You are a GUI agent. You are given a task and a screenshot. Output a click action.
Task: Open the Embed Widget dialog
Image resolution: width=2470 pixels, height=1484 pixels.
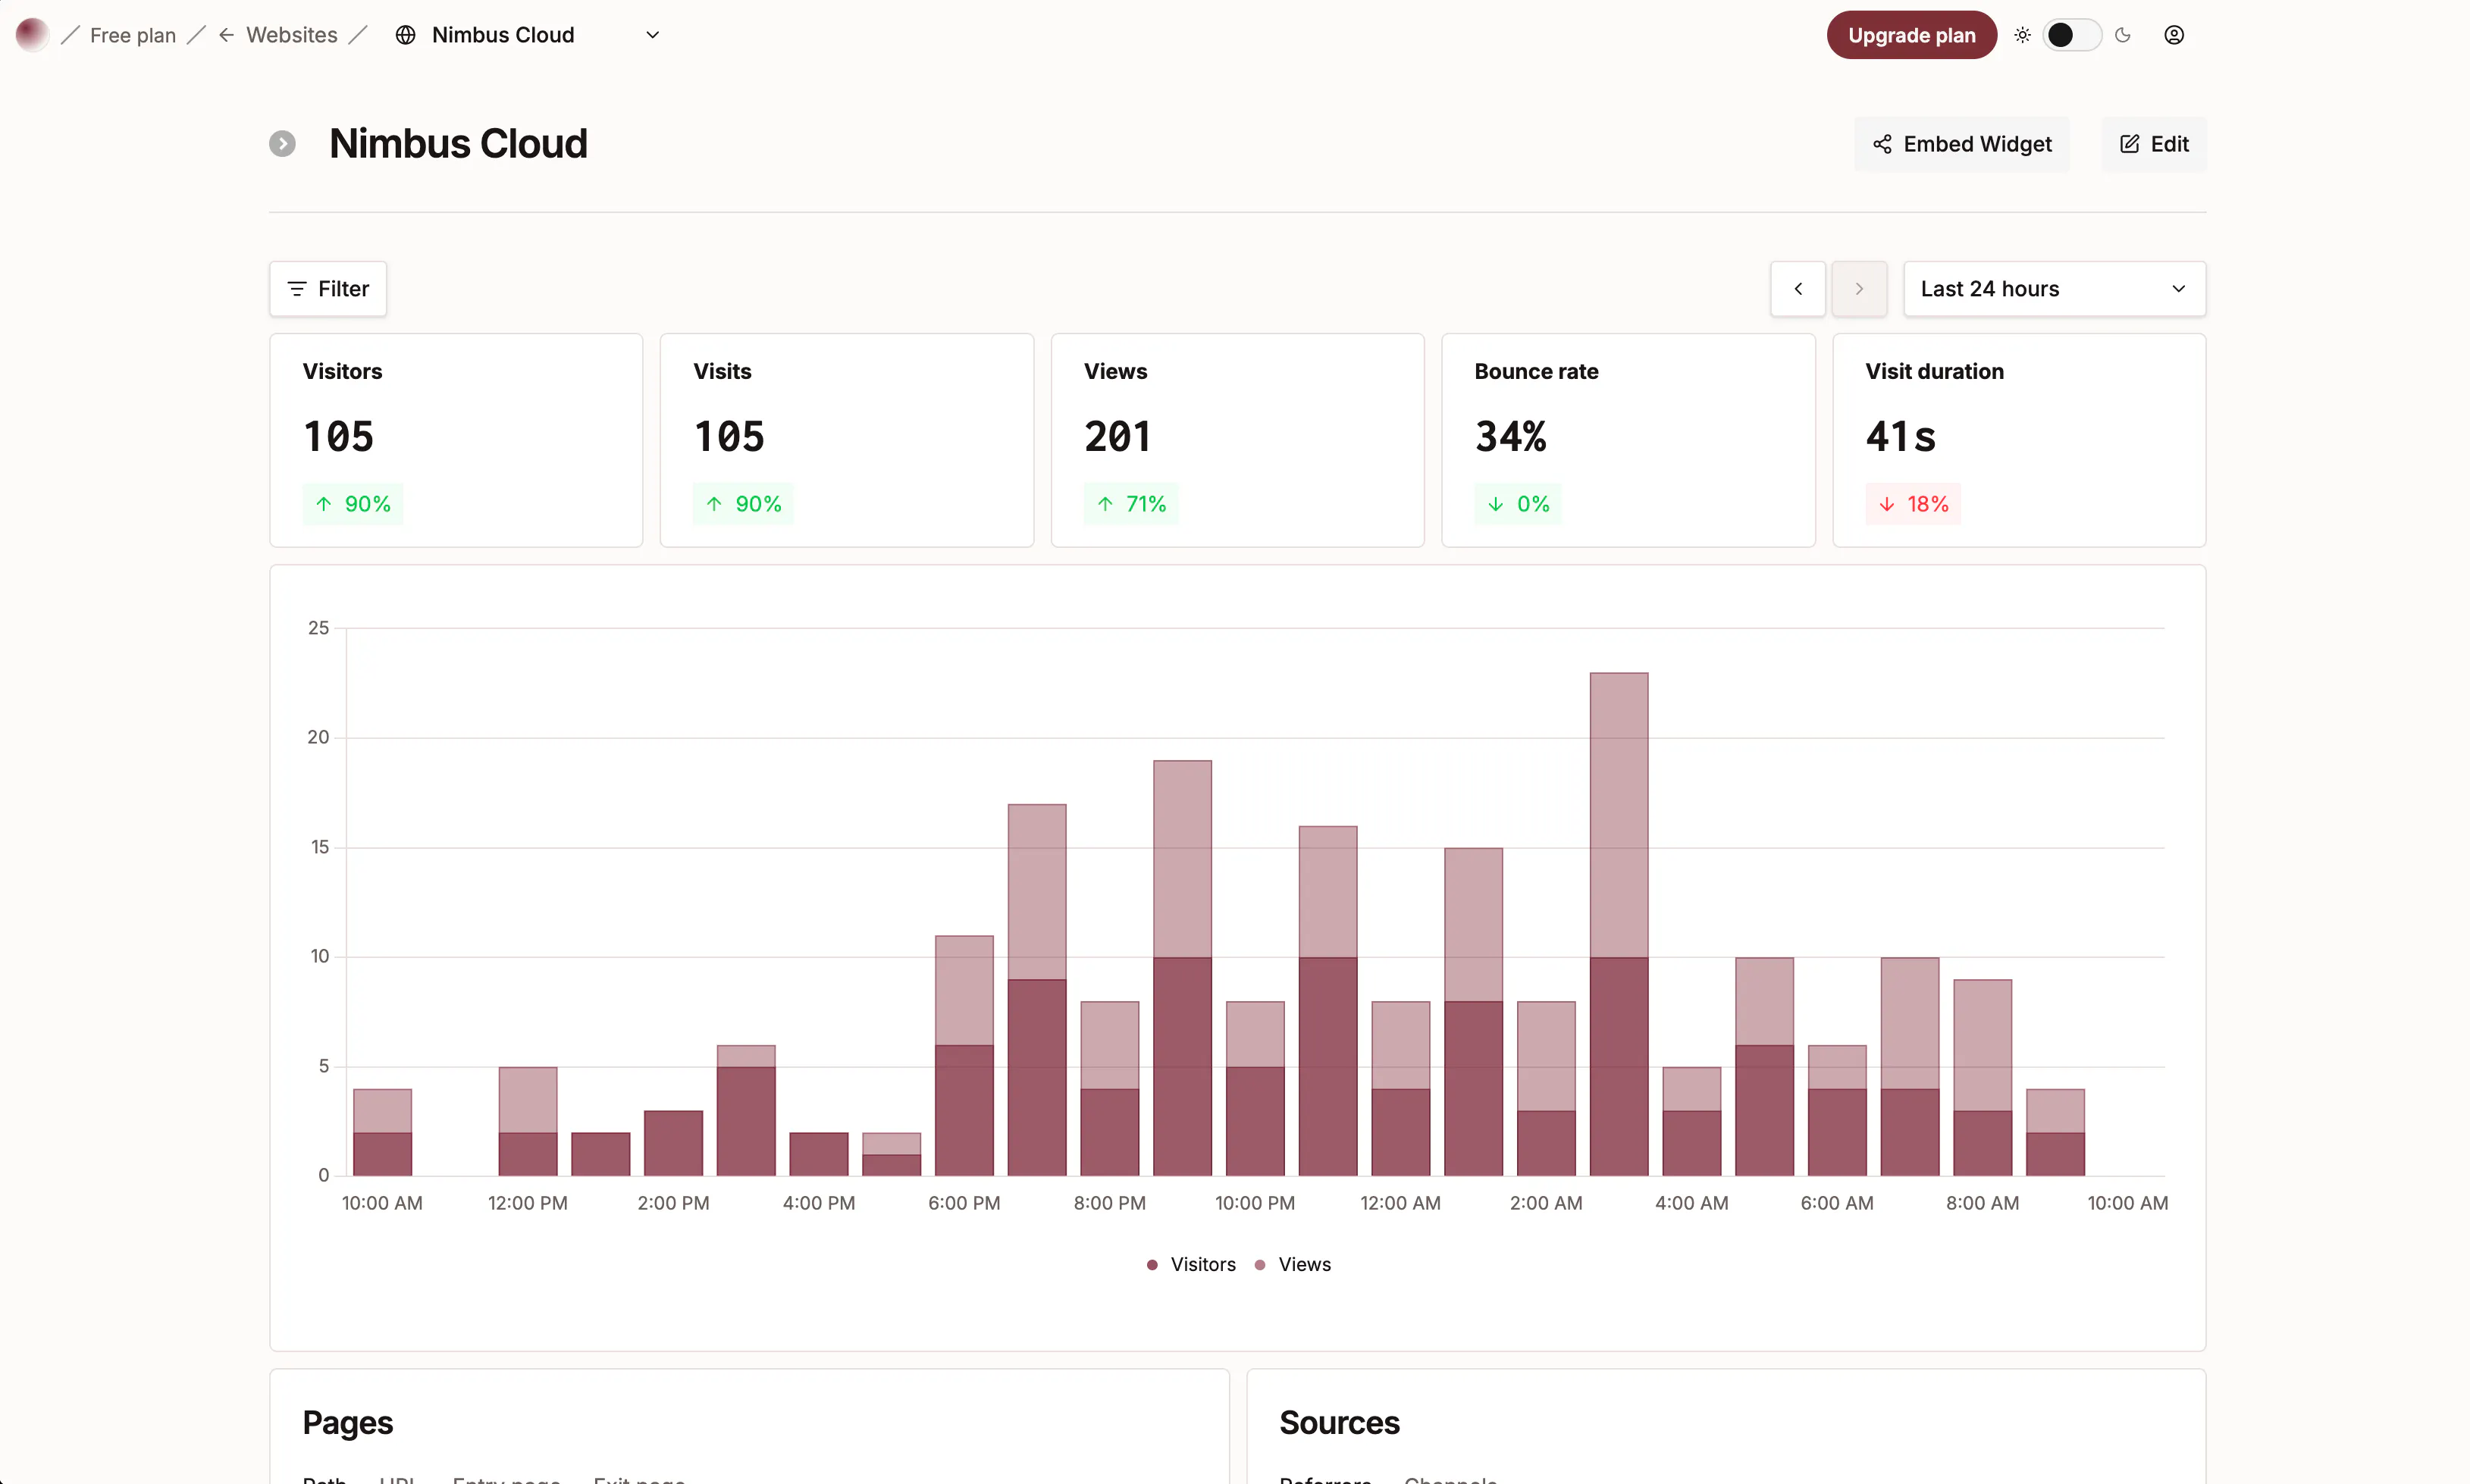point(1962,144)
